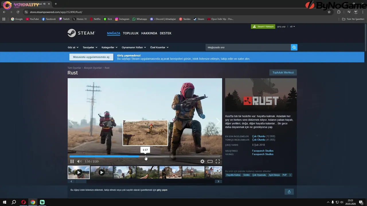Expand the Göz at dropdown
Screen dimensions: 367x206
73,47
